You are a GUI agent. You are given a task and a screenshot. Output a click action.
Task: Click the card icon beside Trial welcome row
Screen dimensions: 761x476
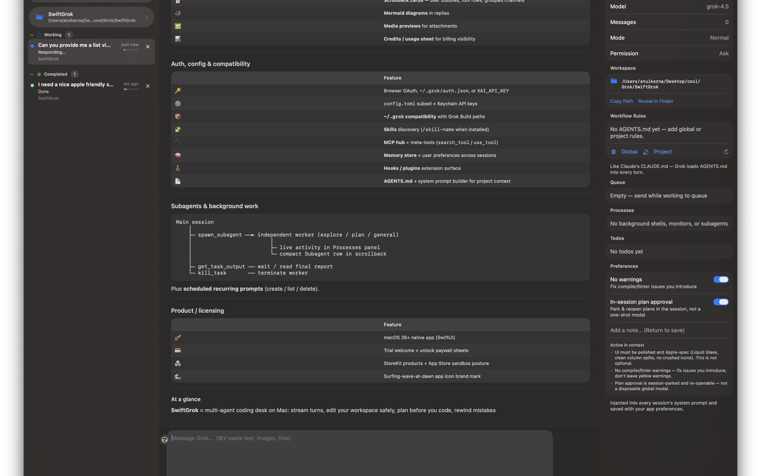tap(178, 350)
